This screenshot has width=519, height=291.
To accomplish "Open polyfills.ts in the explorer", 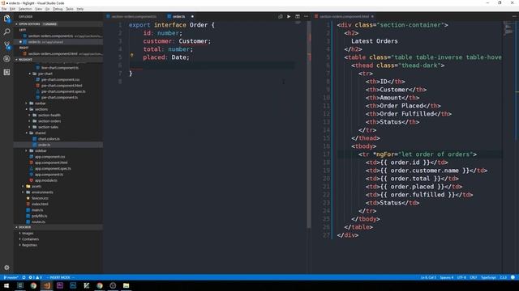I will [40, 216].
